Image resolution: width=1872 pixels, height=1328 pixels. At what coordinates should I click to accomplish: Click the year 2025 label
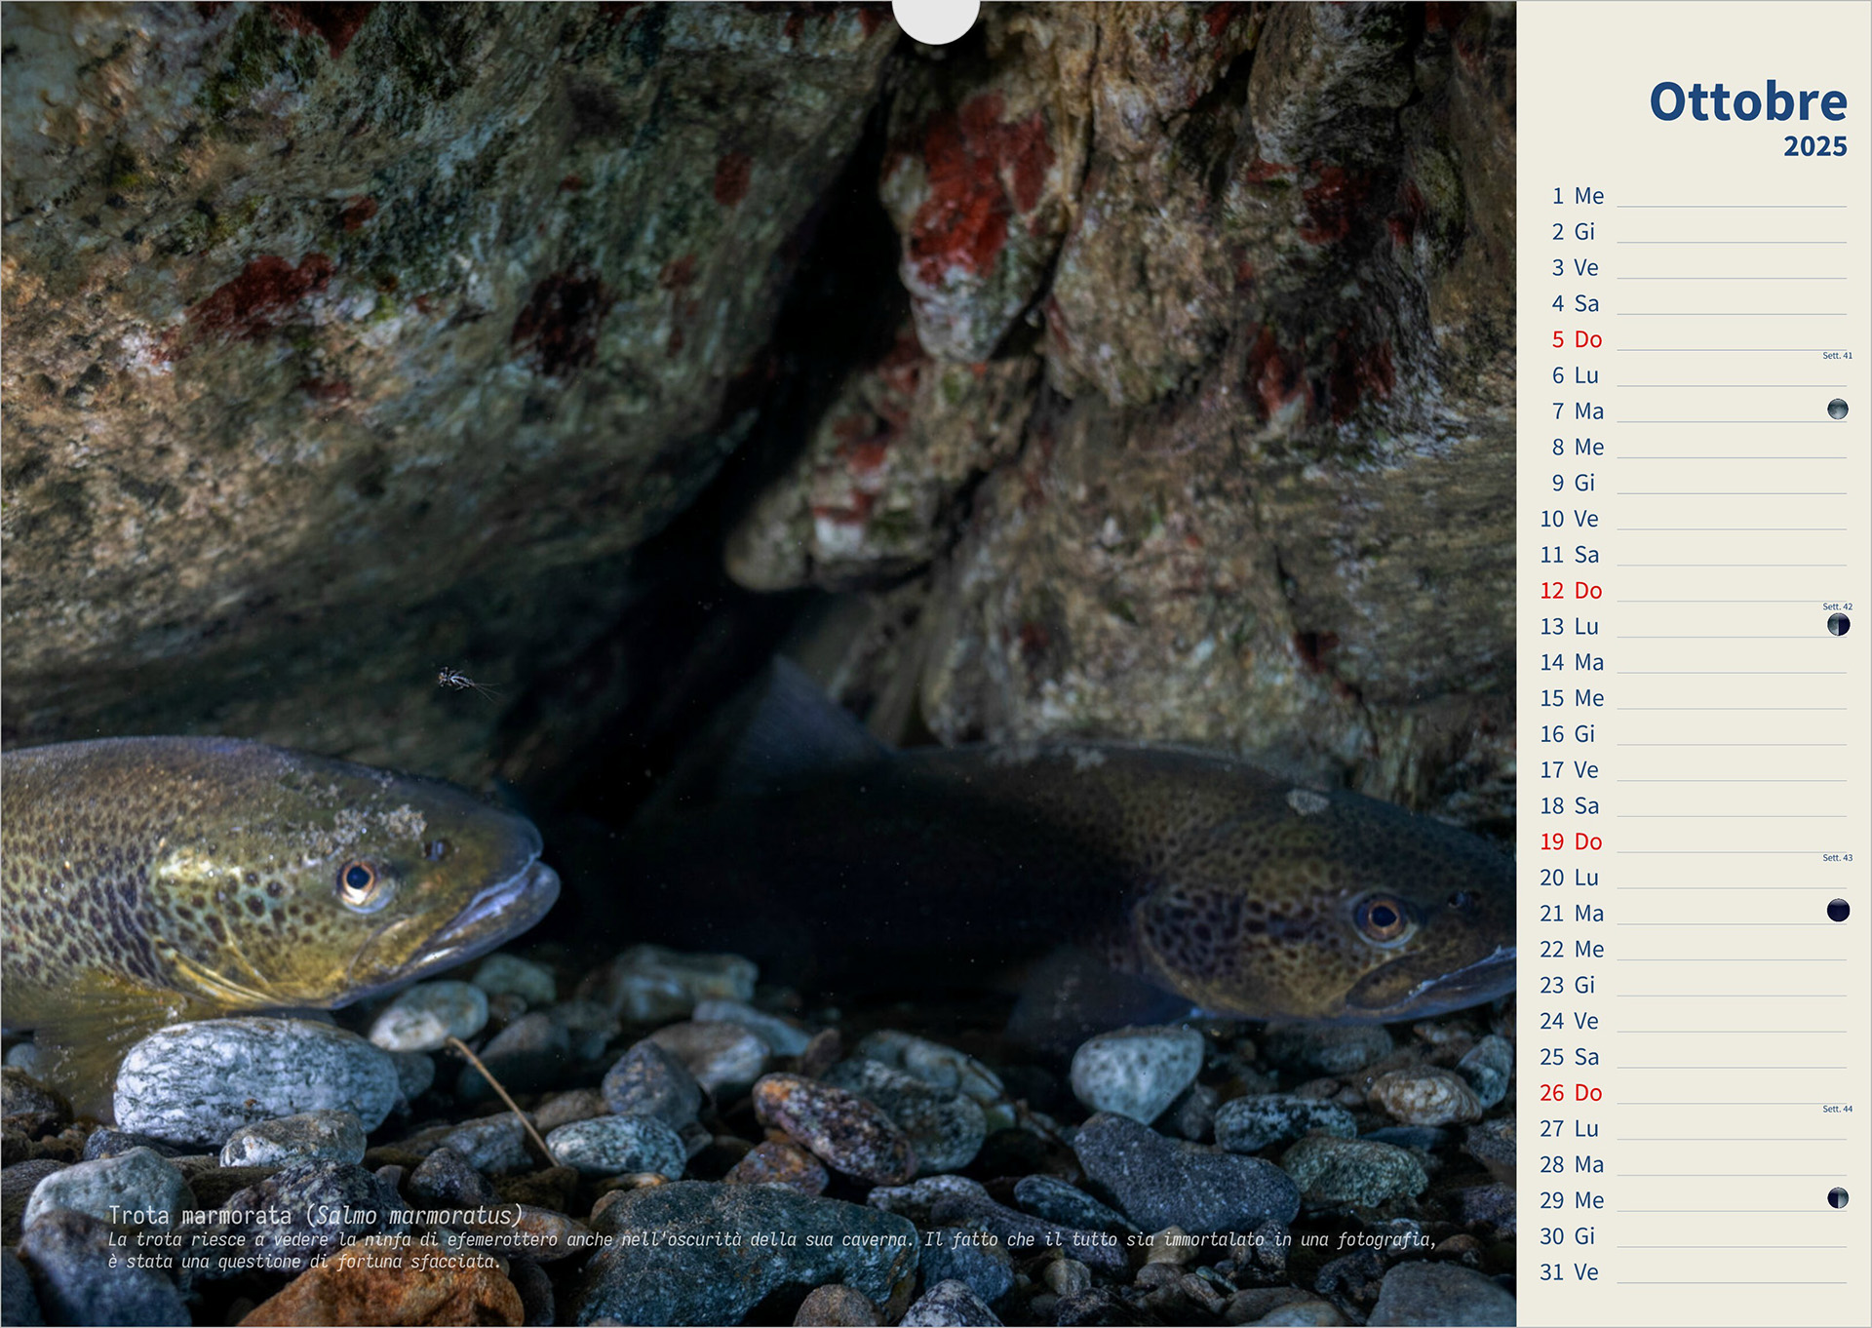(1814, 146)
